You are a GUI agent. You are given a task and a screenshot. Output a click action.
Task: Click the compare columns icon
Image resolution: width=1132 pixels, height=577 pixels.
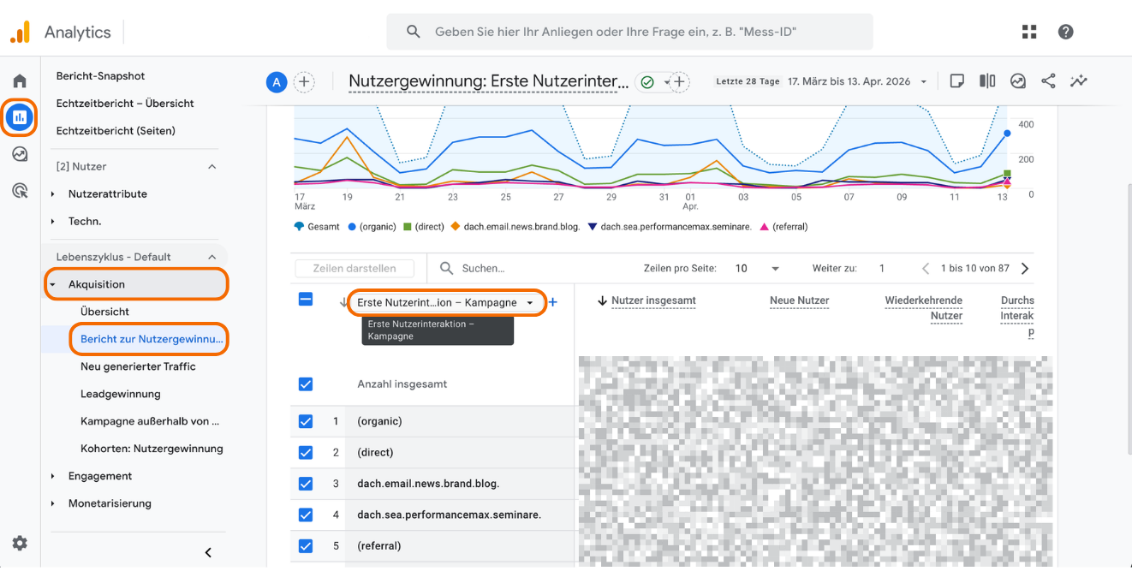coord(987,81)
